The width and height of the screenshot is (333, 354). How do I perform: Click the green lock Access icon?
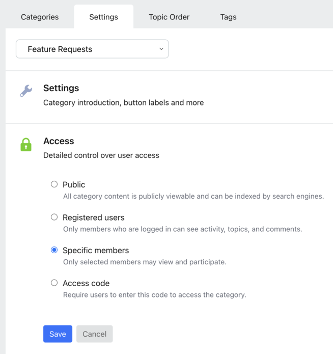point(26,145)
